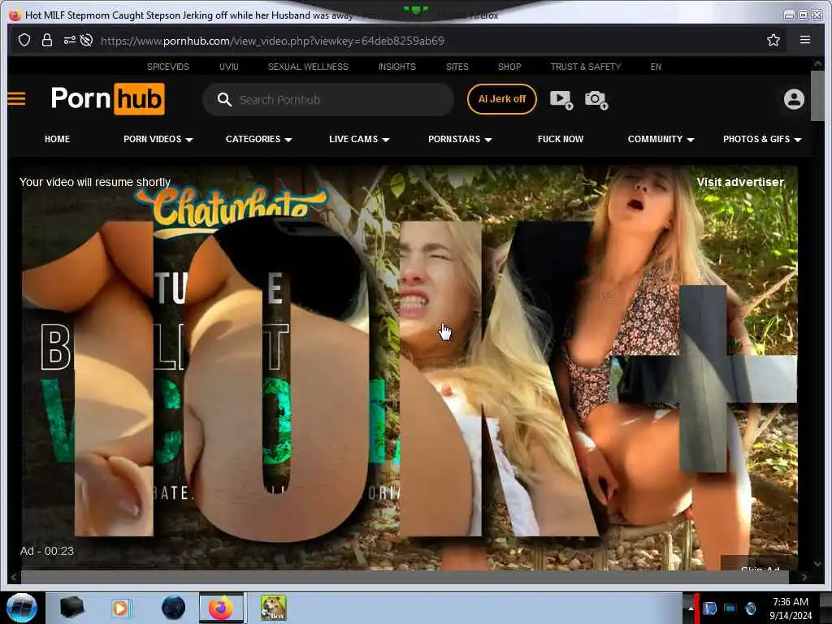Open the orange site hamburger menu
832x624 pixels.
[x=16, y=99]
